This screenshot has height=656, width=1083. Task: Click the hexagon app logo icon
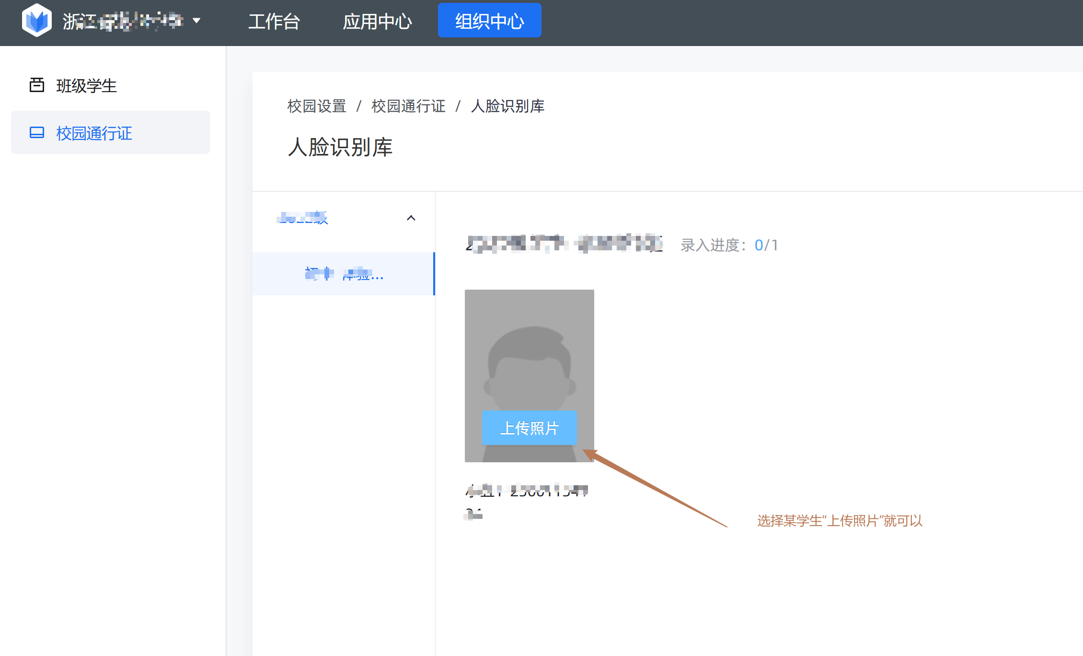coord(37,21)
